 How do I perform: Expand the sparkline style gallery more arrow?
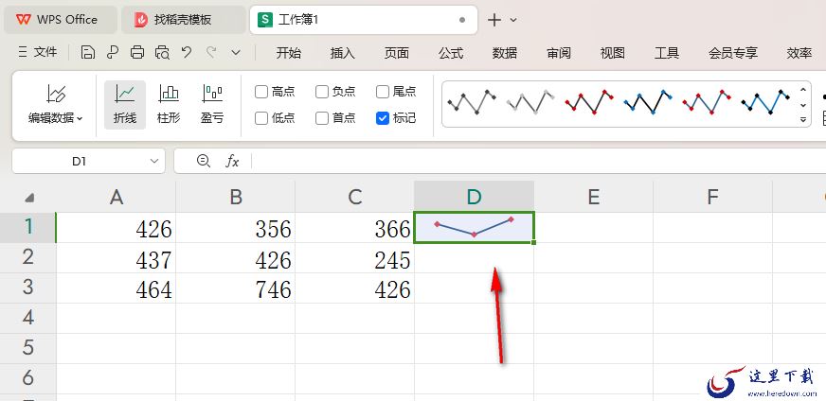click(803, 119)
